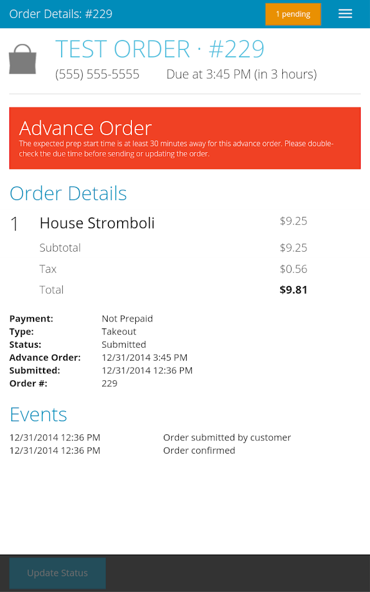370x592 pixels.
Task: Click the Status: Submitted field
Action: click(123, 345)
